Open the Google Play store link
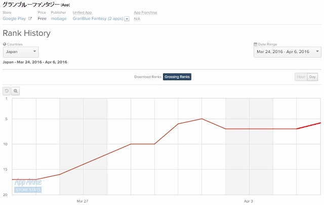This screenshot has height=205, width=324. (x=14, y=19)
